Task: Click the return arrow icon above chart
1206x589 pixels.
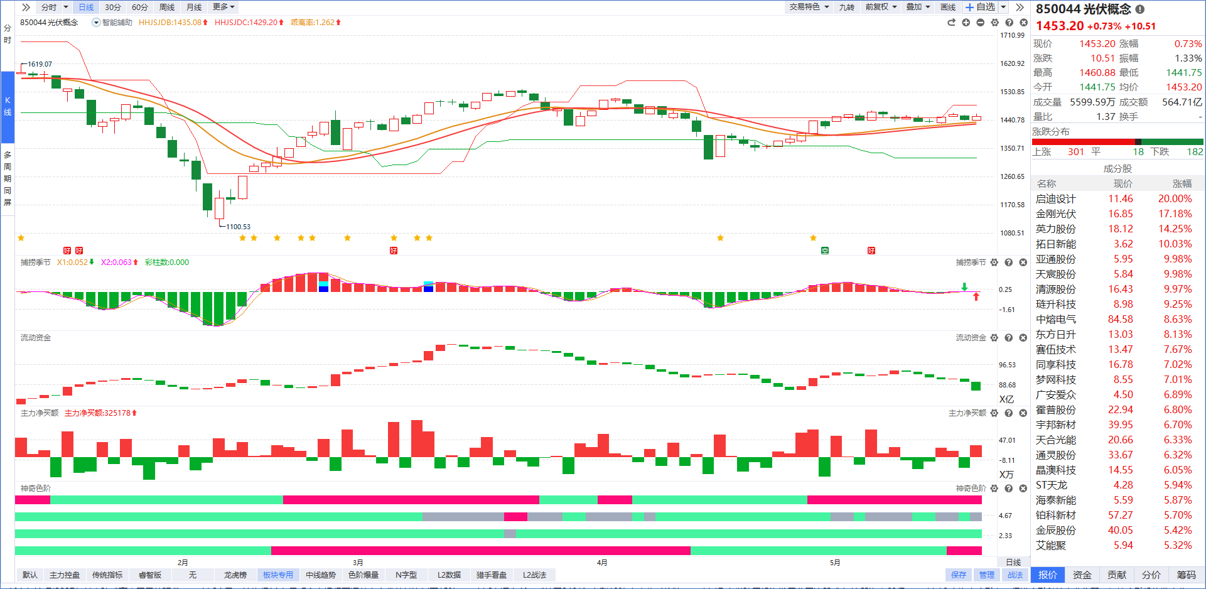Action: click(951, 23)
